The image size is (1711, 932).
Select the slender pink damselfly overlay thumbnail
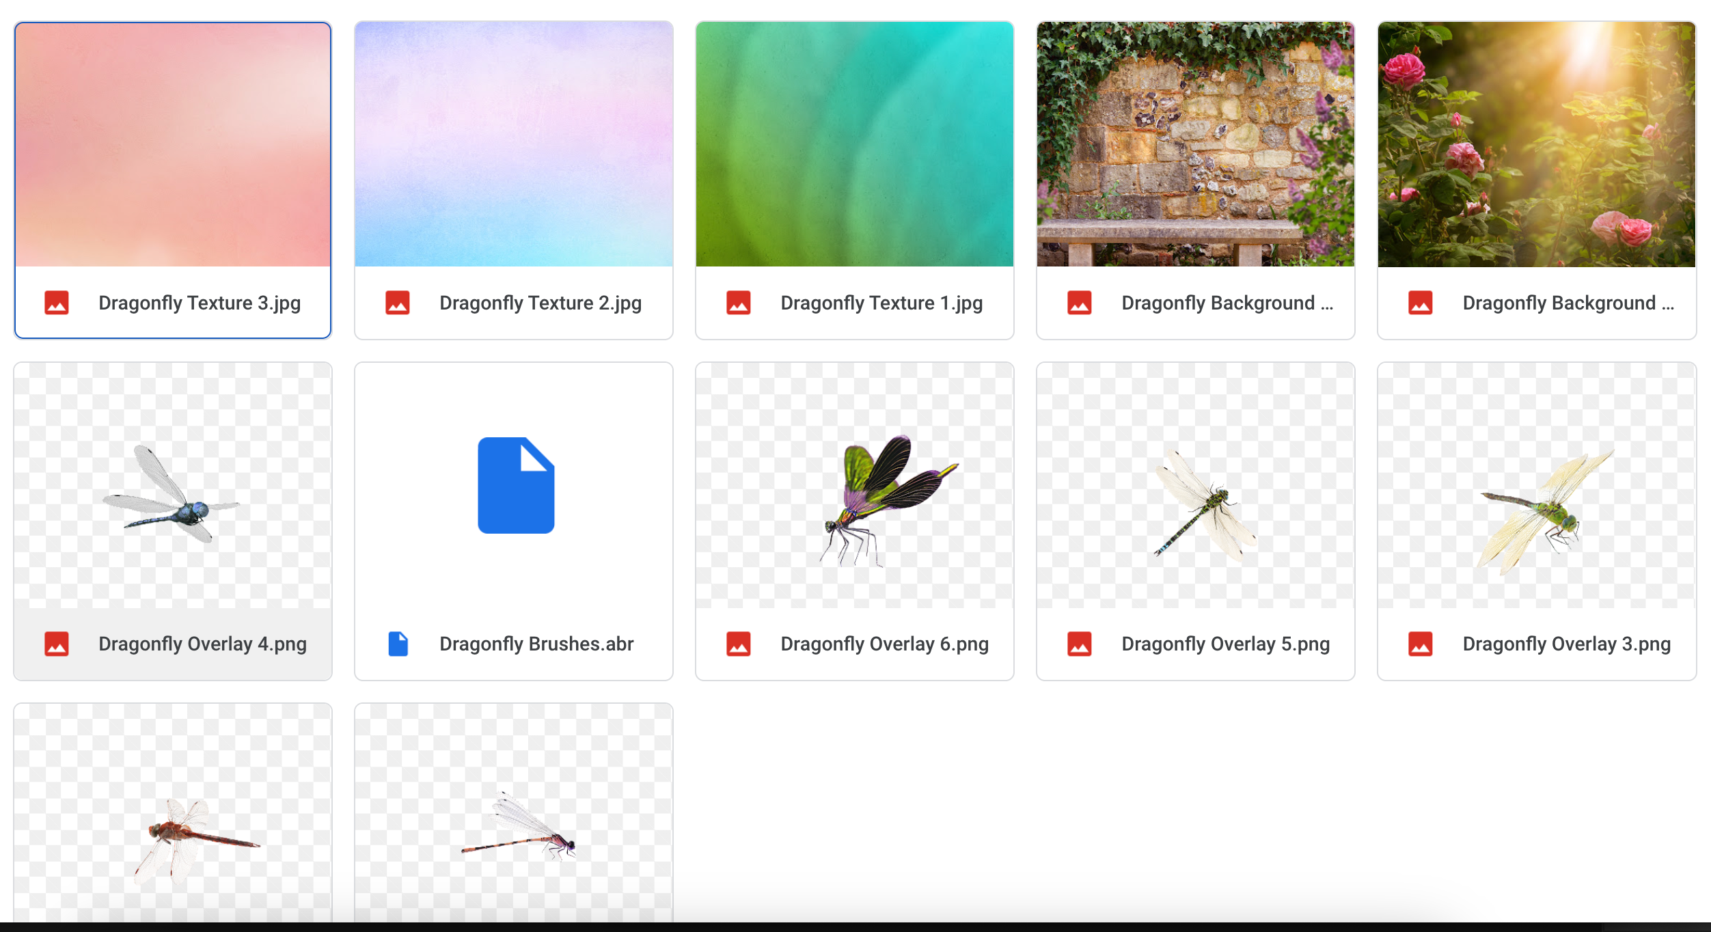tap(514, 813)
